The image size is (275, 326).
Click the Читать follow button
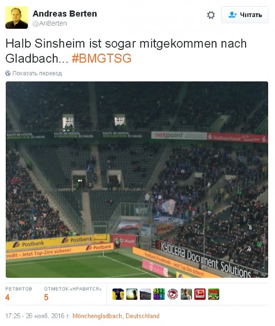(245, 15)
